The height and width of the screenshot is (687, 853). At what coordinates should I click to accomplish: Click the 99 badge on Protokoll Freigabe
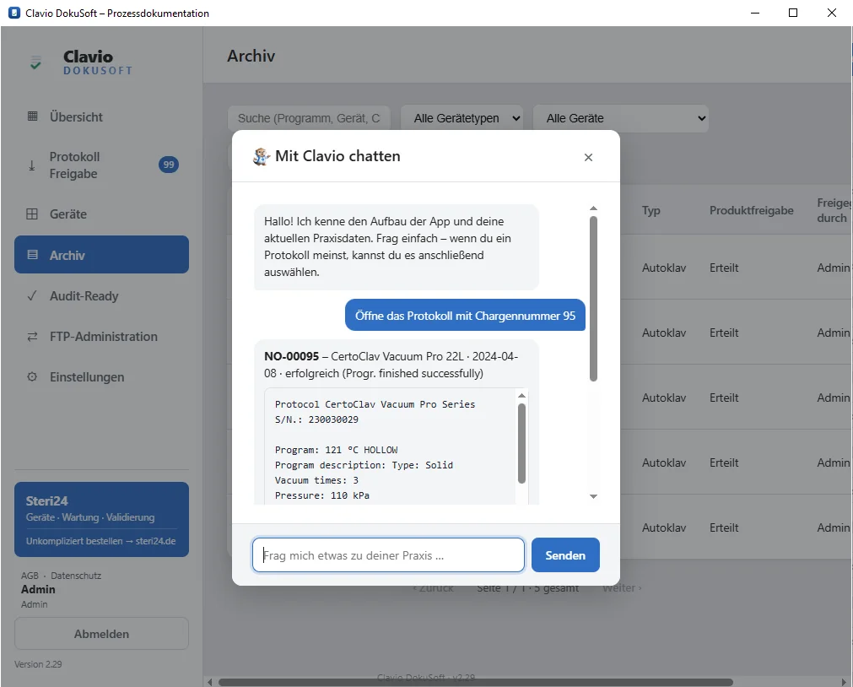[x=169, y=165]
